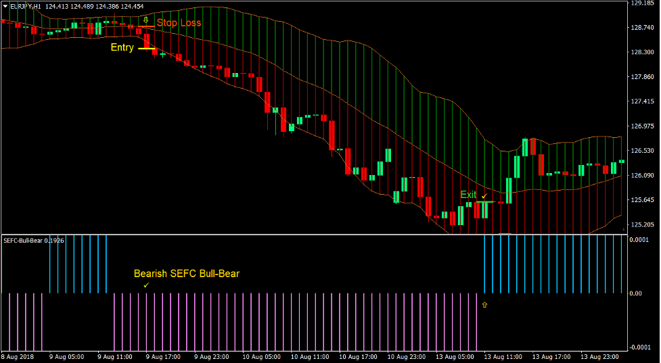Click the 9 Aug 23:00 time label
661x363 pixels.
212,357
